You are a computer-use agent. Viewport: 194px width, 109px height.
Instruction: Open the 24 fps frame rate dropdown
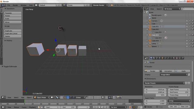pos(179,101)
